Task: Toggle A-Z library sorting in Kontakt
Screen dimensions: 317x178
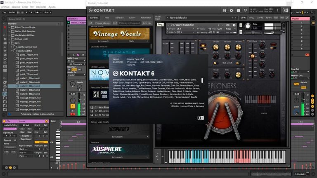Action: pyautogui.click(x=115, y=23)
